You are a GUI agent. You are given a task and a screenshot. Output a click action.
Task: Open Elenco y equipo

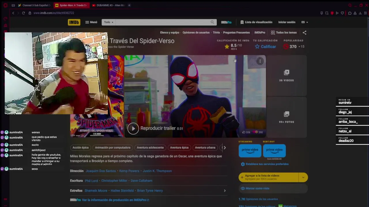click(x=170, y=32)
